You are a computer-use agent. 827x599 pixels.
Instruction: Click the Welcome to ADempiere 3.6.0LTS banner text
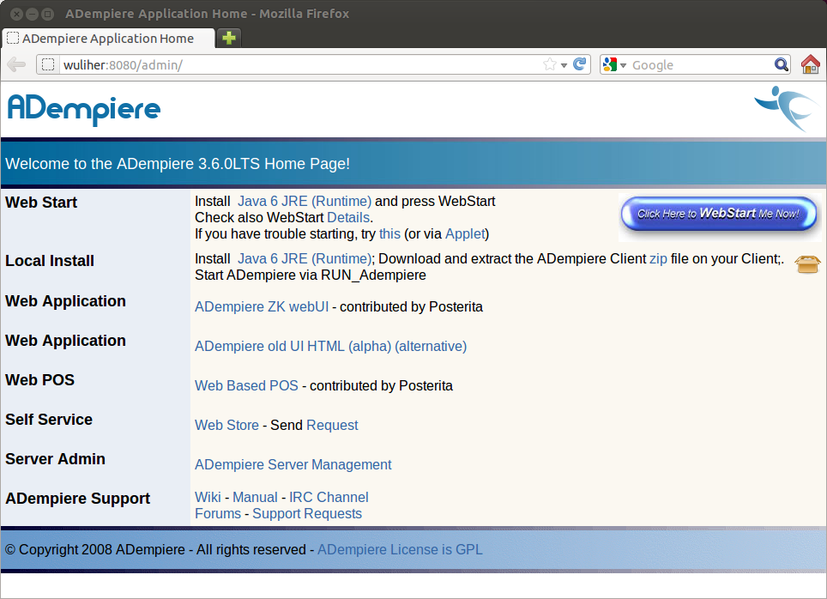coord(178,164)
